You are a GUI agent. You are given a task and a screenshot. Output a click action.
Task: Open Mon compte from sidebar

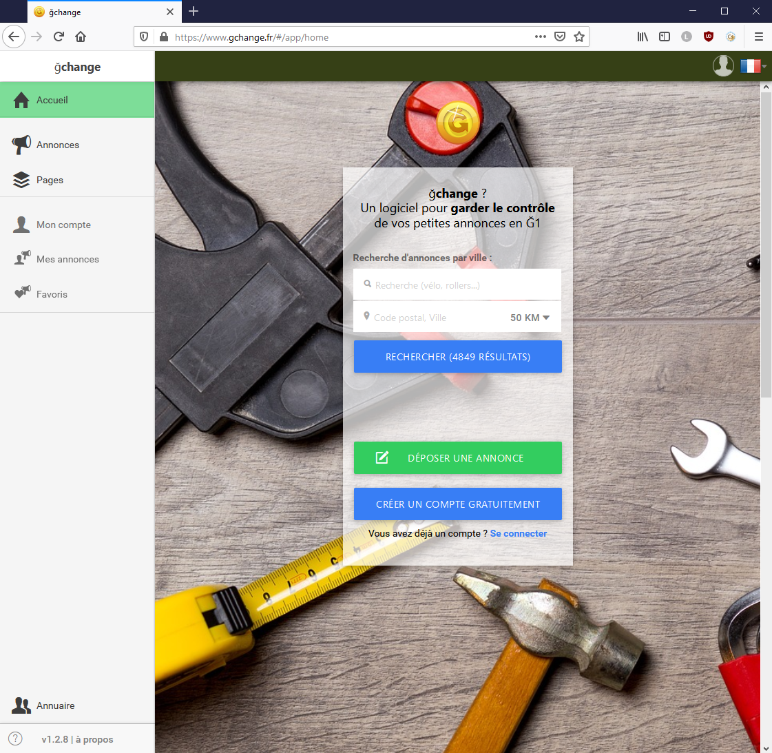[63, 225]
